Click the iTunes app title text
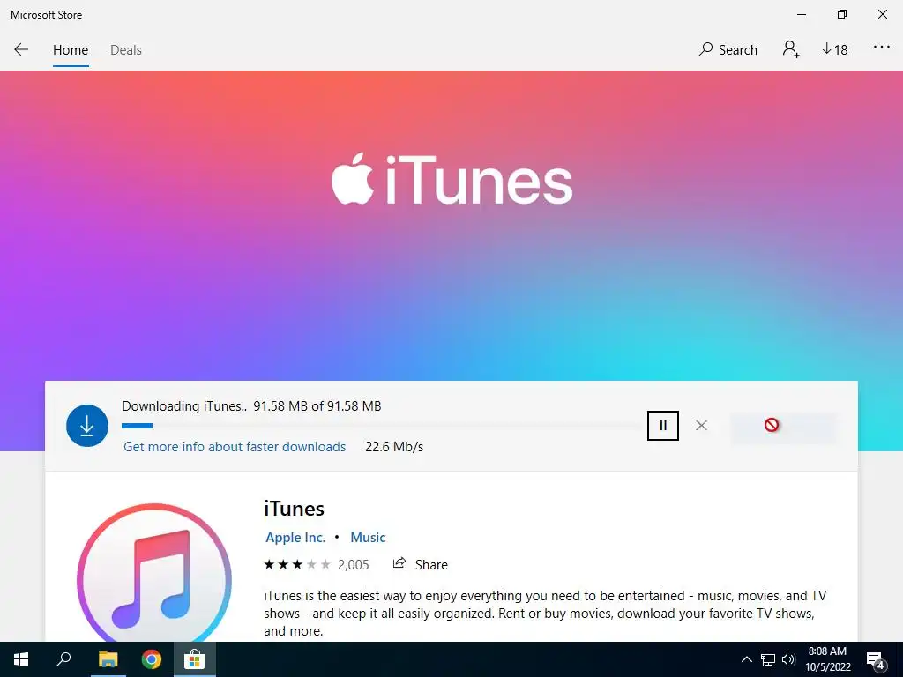The height and width of the screenshot is (677, 903). click(294, 509)
